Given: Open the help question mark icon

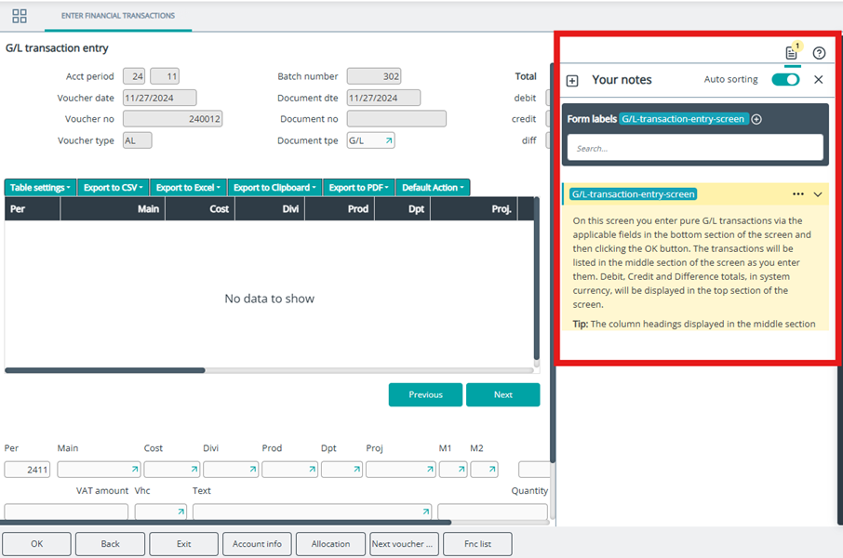Looking at the screenshot, I should [819, 53].
